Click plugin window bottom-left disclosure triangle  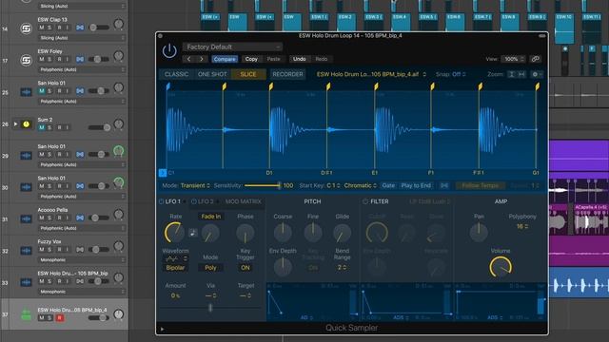163,330
